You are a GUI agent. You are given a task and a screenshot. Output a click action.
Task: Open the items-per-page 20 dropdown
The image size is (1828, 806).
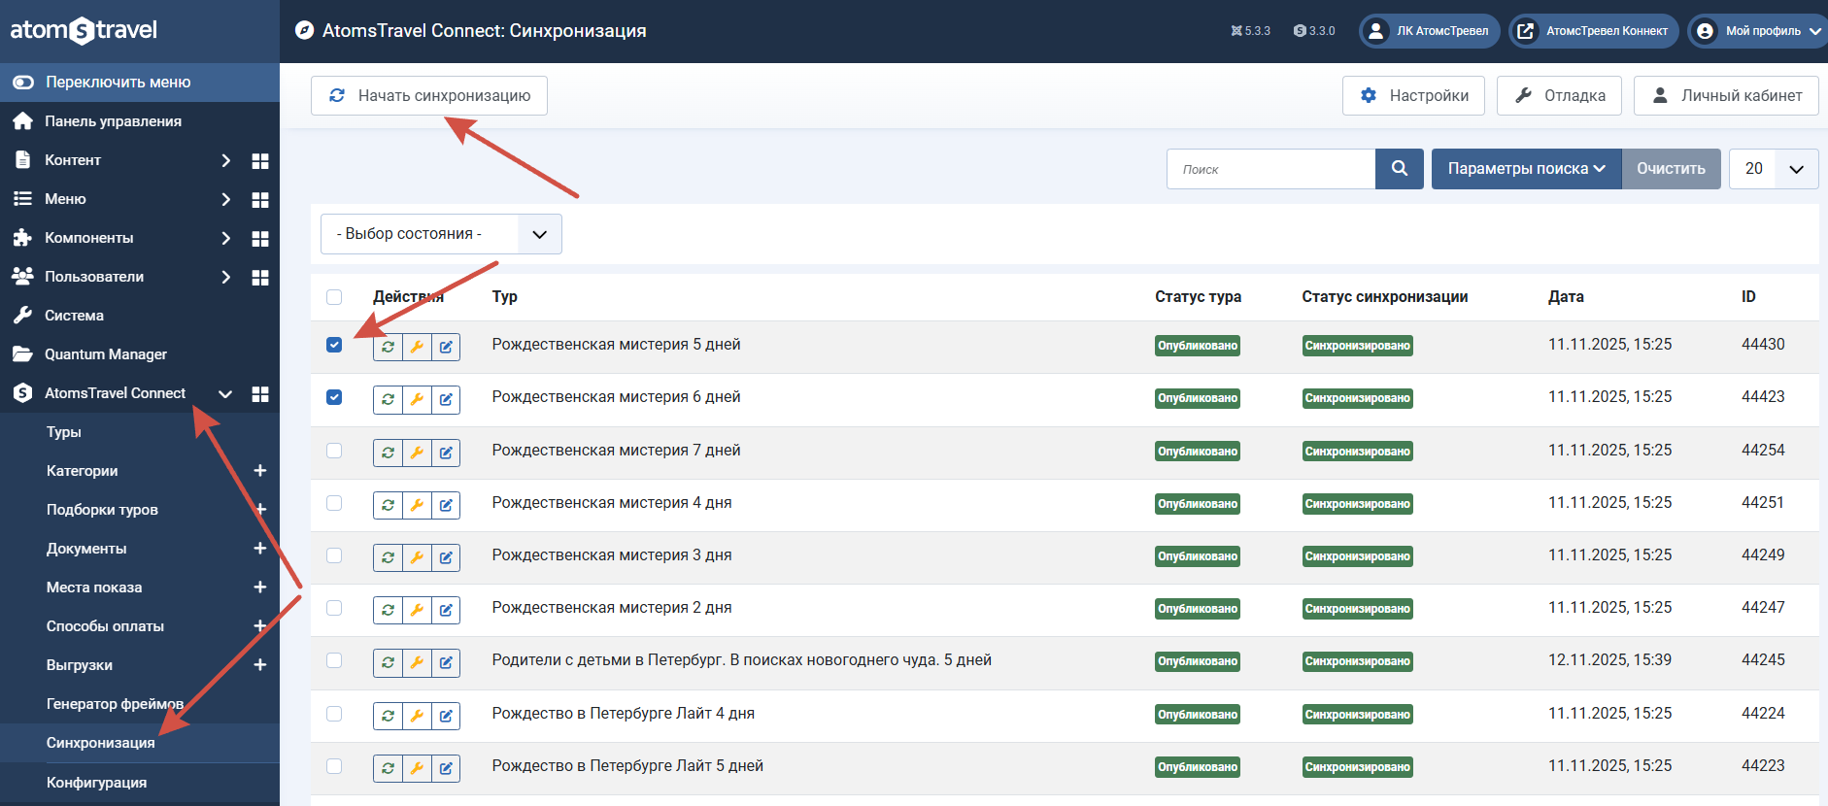coord(1774,169)
